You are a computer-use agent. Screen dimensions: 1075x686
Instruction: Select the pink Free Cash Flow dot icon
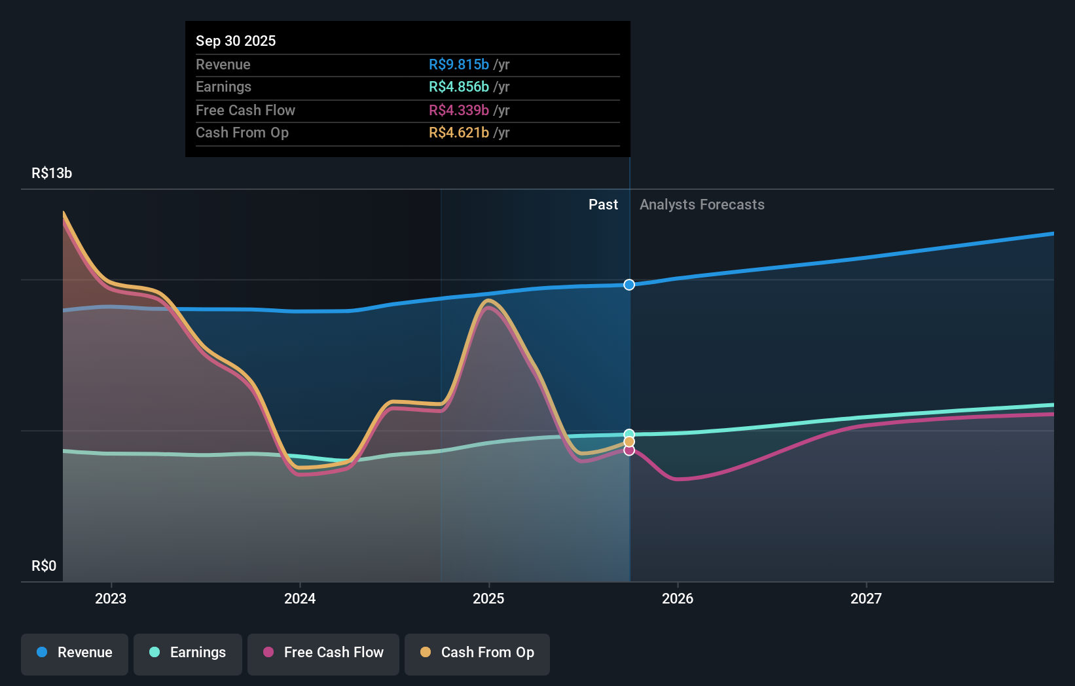coord(268,653)
